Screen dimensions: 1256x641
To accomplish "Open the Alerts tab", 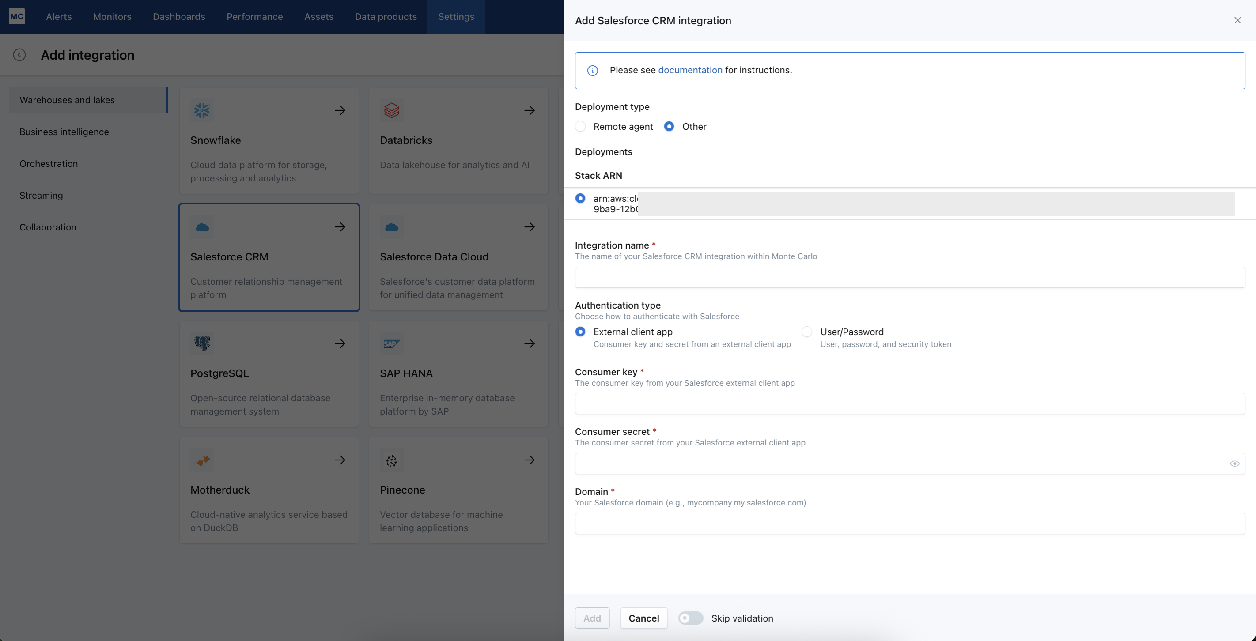I will tap(59, 17).
